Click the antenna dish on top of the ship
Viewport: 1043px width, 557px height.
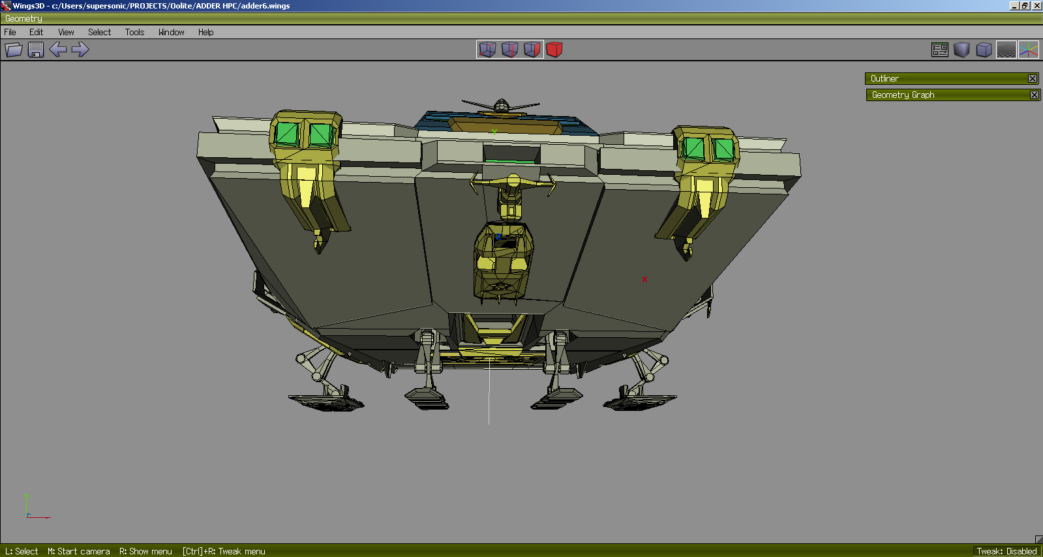pyautogui.click(x=500, y=106)
